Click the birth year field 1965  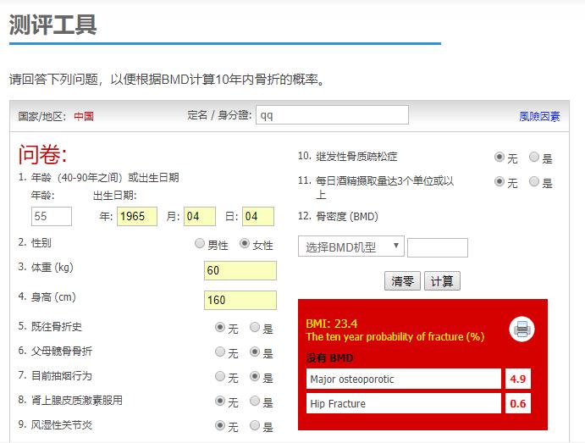click(x=137, y=217)
